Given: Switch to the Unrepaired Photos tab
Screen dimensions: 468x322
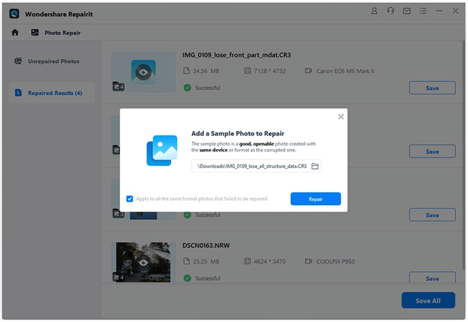Looking at the screenshot, I should point(53,61).
